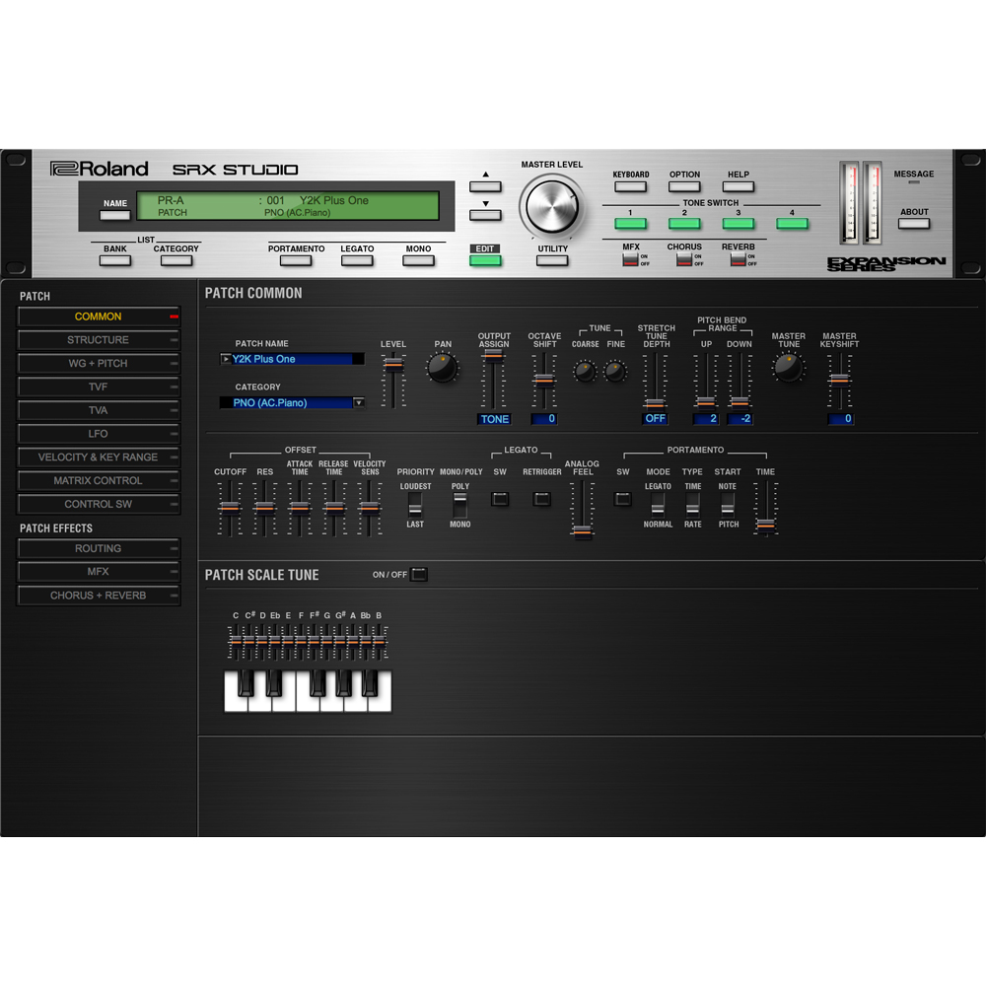The height and width of the screenshot is (986, 986).
Task: Adjust the Pitch Bend Range UP slider
Action: coord(706,402)
